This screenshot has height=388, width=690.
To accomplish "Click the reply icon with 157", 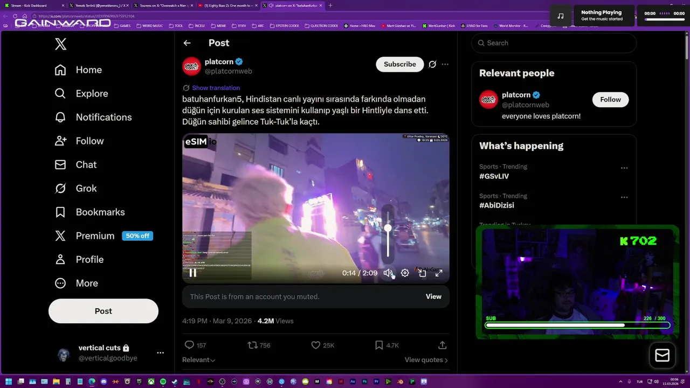I will [195, 345].
